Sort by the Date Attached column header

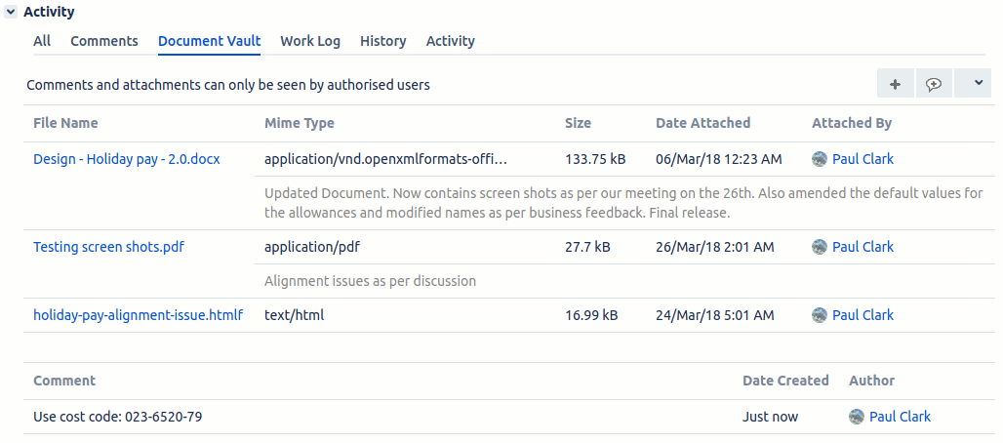coord(703,123)
